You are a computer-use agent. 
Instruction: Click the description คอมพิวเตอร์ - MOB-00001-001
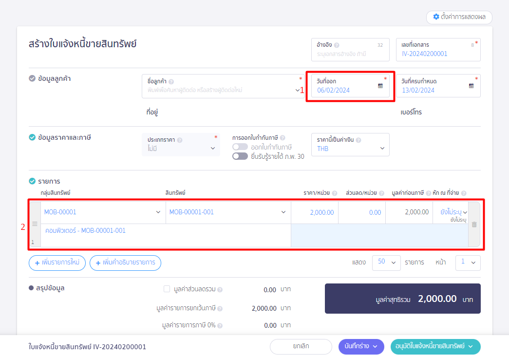(x=85, y=231)
